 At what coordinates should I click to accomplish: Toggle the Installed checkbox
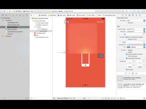(127, 70)
